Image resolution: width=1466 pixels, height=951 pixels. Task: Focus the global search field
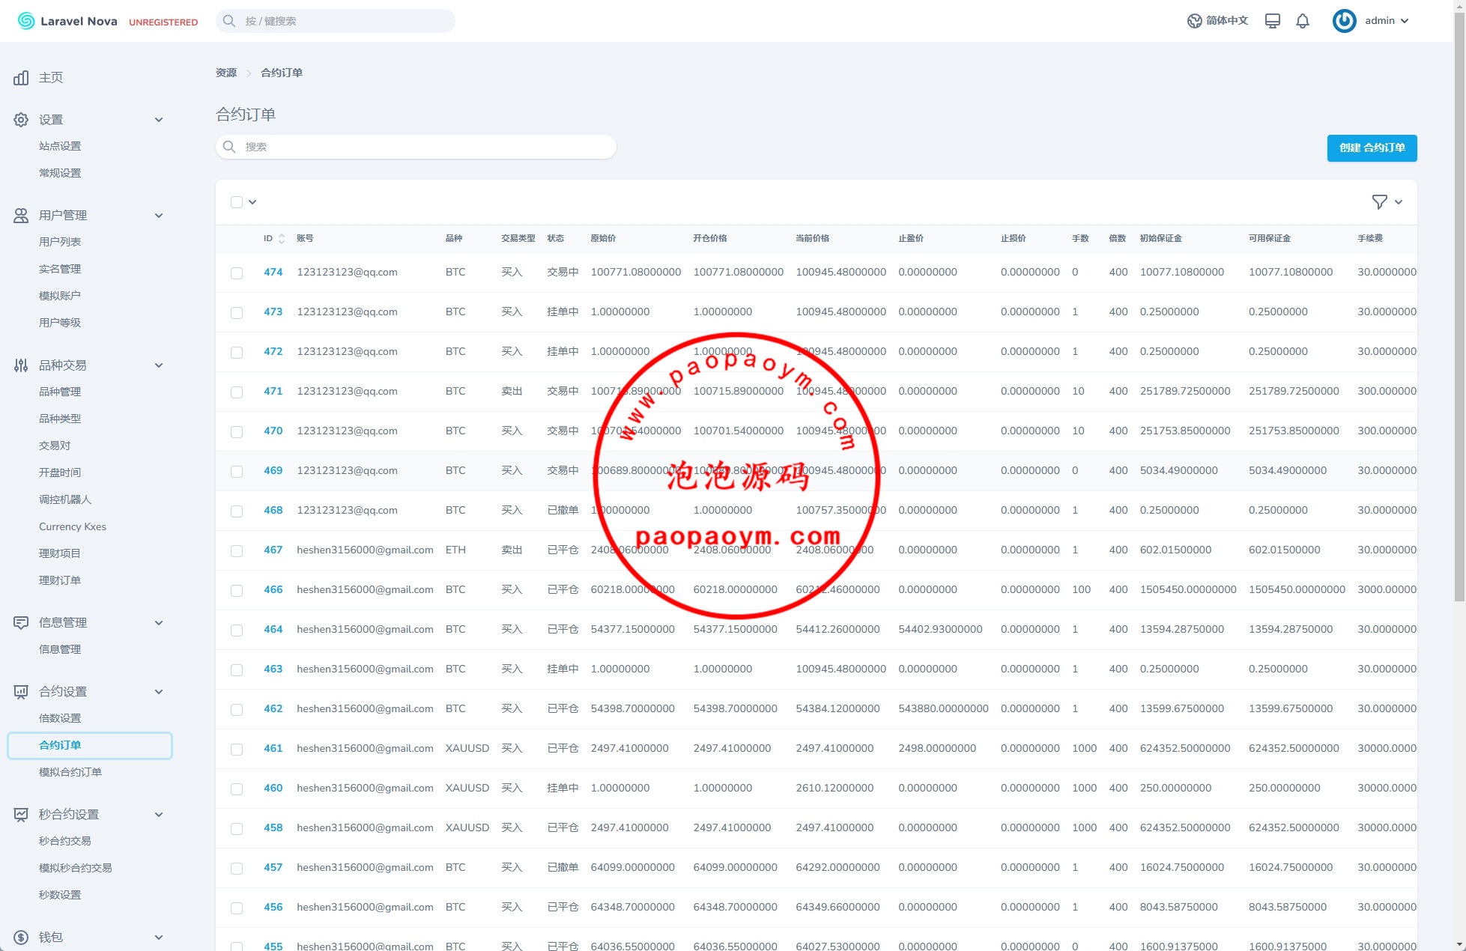click(336, 21)
